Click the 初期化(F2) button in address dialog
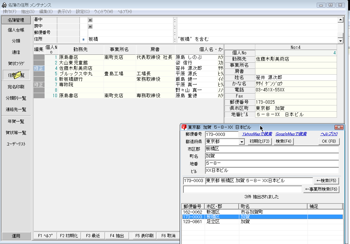The image size is (350, 244). click(260, 141)
